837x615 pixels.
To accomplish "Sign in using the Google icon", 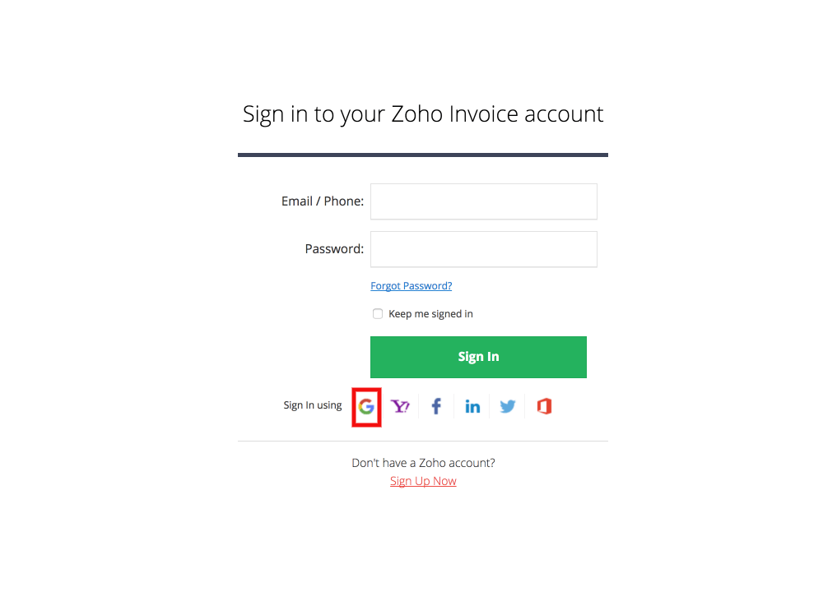I will point(366,407).
